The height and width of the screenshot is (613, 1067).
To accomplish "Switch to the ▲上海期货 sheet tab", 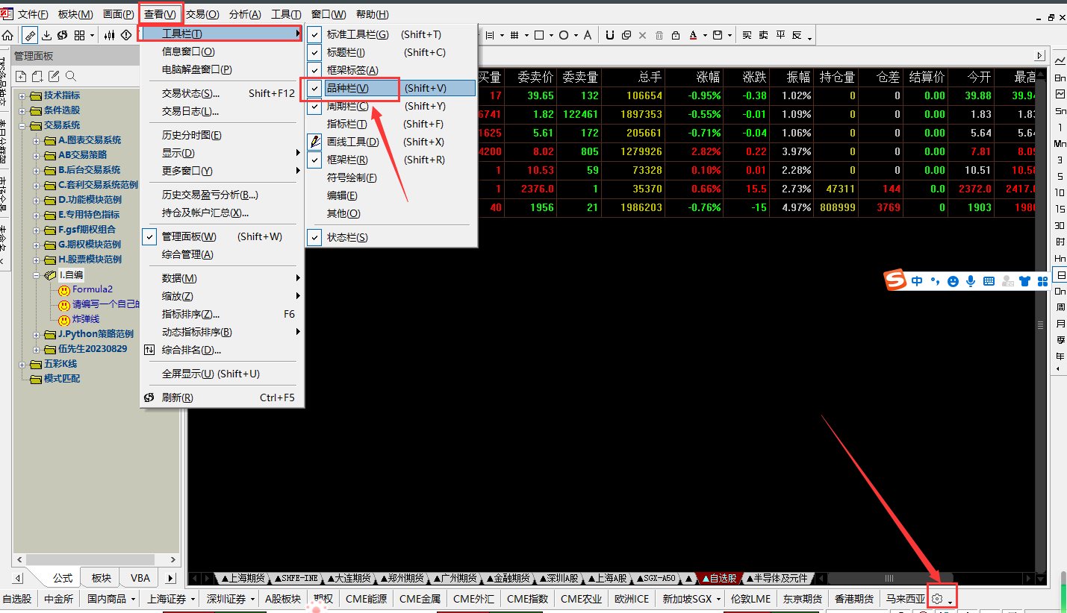I will point(242,578).
